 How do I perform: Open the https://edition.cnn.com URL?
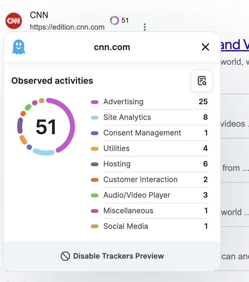pos(67,27)
